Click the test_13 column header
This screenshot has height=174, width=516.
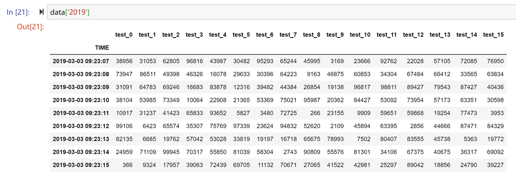pos(440,35)
